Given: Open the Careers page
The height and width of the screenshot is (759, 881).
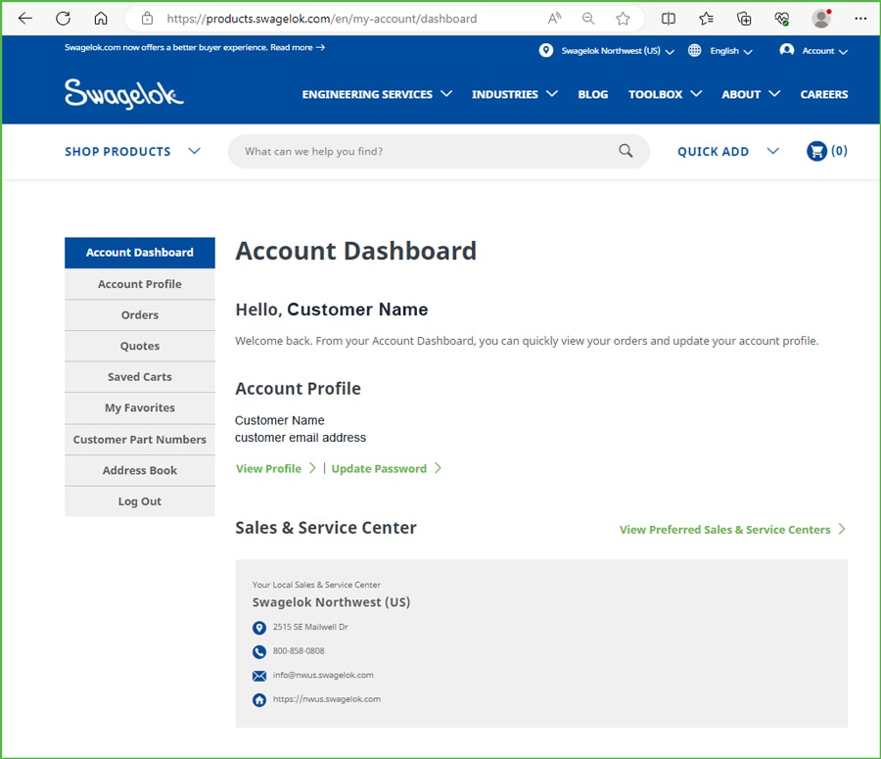Looking at the screenshot, I should [x=823, y=94].
